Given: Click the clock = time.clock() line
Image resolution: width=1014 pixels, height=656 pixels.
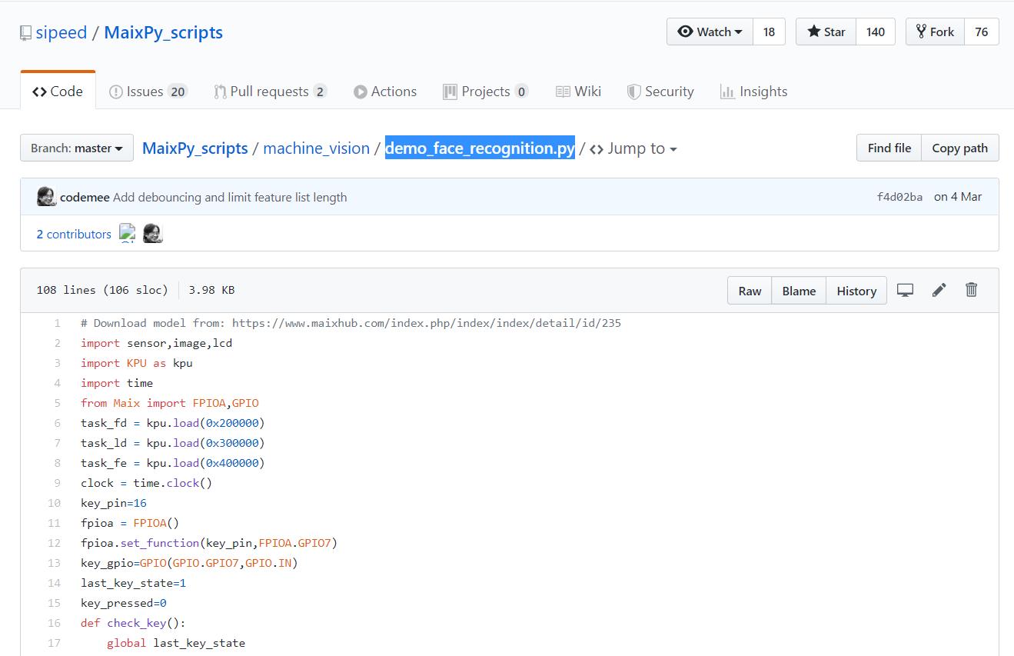Looking at the screenshot, I should click(x=146, y=483).
